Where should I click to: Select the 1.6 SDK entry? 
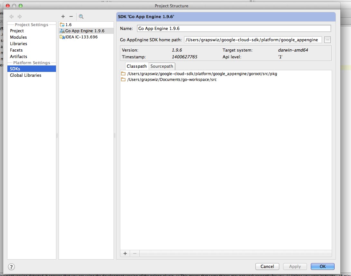click(86, 25)
